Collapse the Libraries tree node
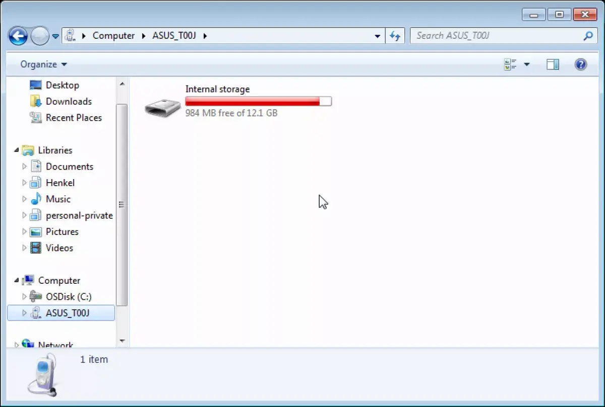The image size is (605, 407). pyautogui.click(x=17, y=150)
